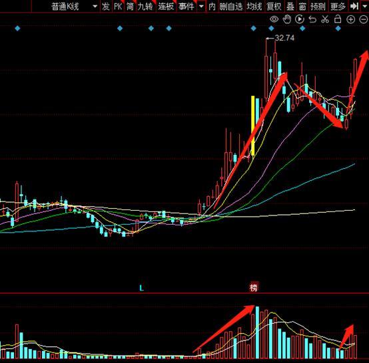Screen dimensions: 369x363
Task: Open the dropdown arrow beside the jump-to-end icon
Action: pos(364,6)
